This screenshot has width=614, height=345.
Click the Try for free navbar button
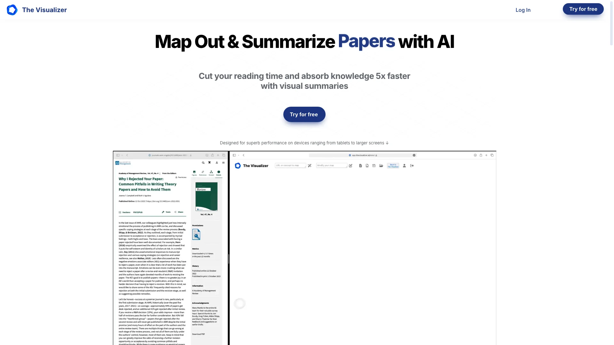583,9
